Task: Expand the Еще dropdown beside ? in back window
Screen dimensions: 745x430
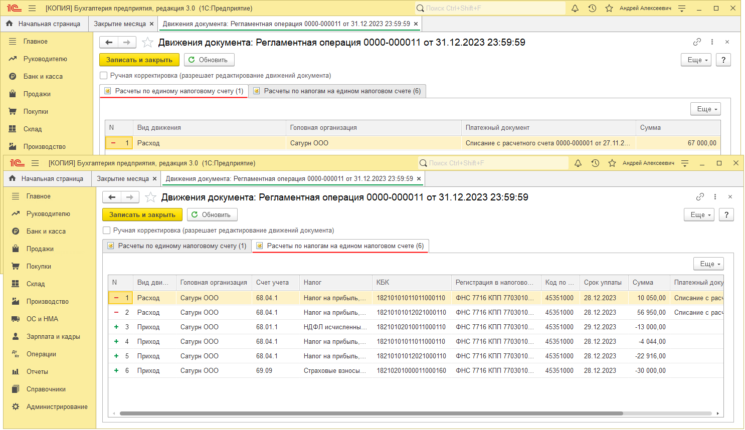Action: pyautogui.click(x=696, y=60)
